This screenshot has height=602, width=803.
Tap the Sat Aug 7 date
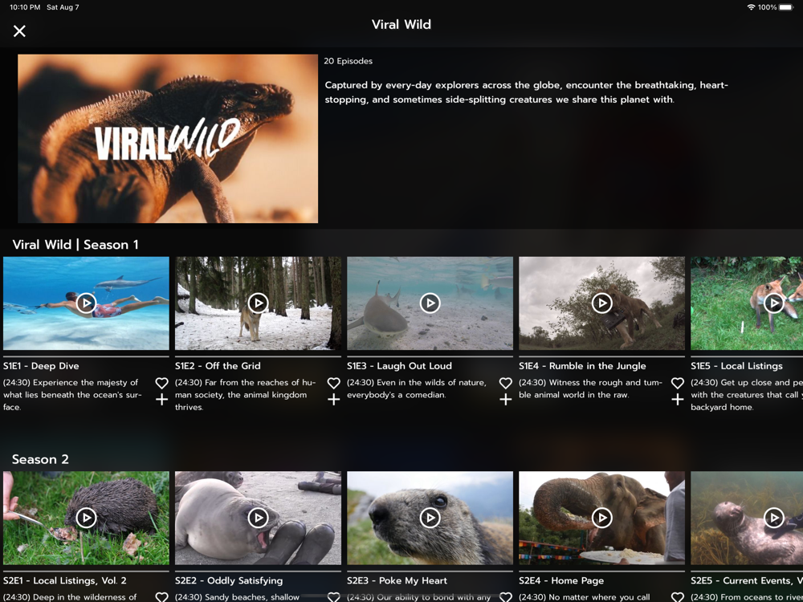[63, 7]
